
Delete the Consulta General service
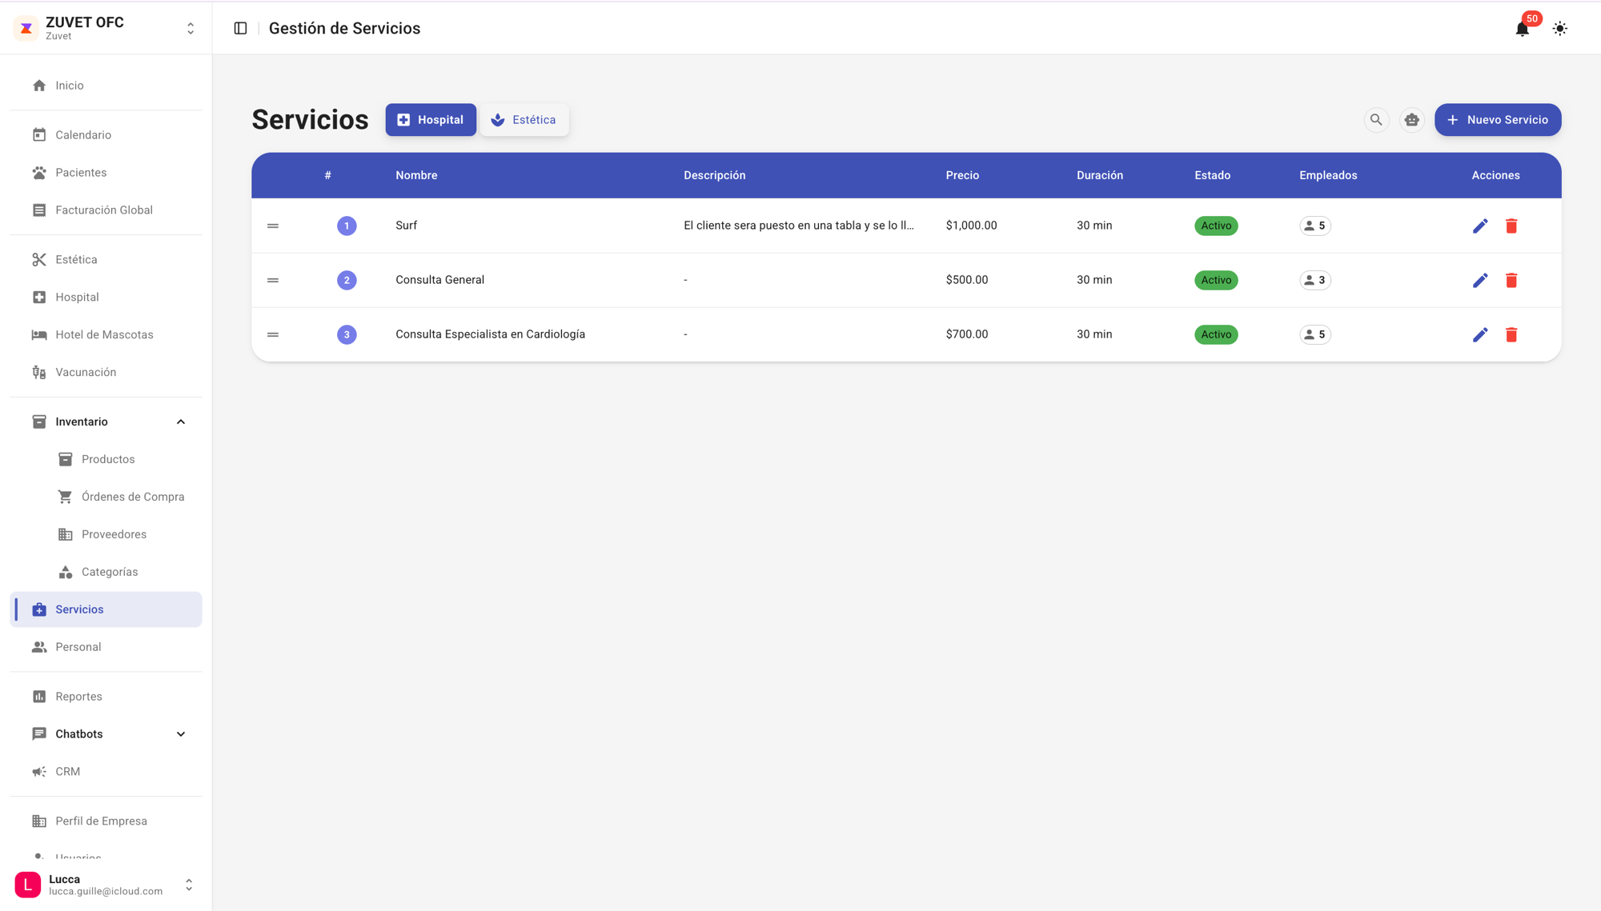click(x=1511, y=280)
